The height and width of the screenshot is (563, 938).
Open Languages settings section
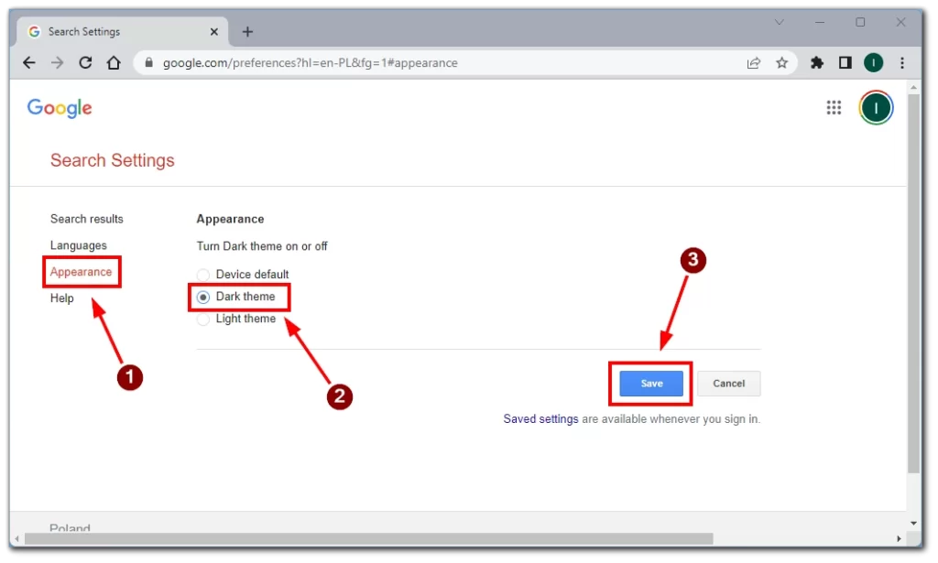coord(79,245)
